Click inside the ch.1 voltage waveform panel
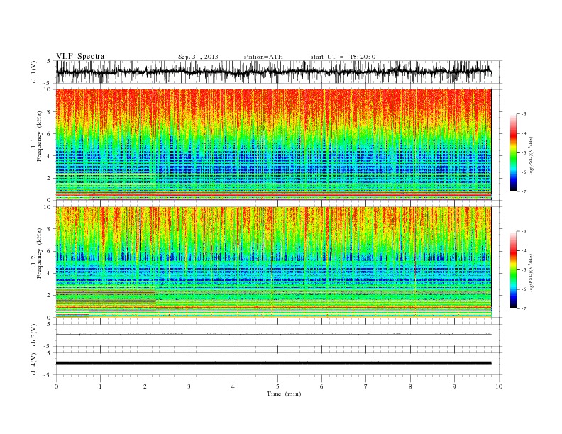 point(279,72)
